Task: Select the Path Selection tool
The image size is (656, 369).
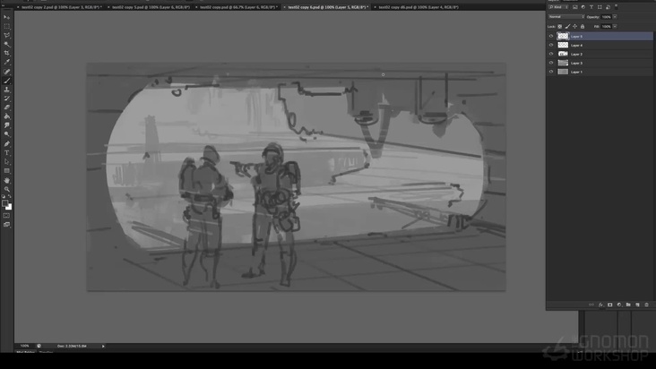Action: [x=6, y=162]
